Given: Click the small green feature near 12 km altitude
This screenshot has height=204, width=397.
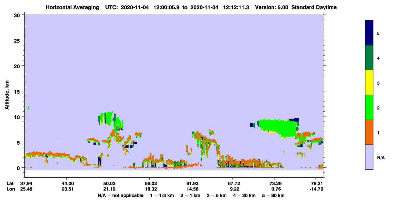Looking at the screenshot, I should click(x=29, y=108).
